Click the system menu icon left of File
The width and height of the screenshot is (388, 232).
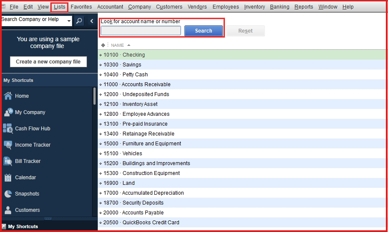pyautogui.click(x=3, y=6)
